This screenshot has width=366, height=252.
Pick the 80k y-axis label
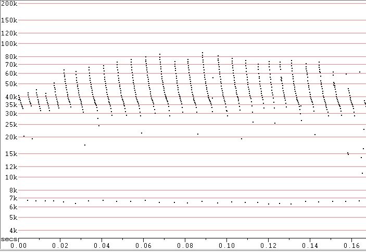(x=11, y=56)
